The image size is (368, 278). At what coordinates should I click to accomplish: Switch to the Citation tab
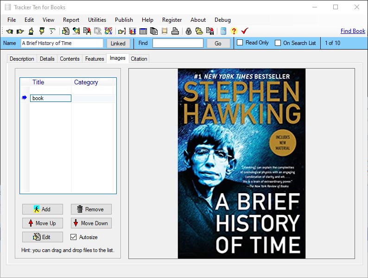139,59
